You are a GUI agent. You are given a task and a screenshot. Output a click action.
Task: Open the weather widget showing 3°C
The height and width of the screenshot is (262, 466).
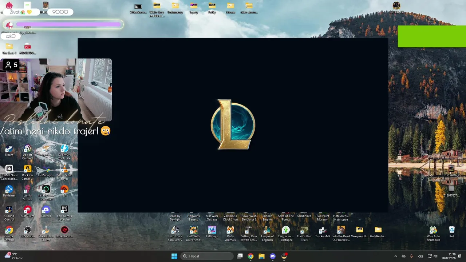(14, 256)
